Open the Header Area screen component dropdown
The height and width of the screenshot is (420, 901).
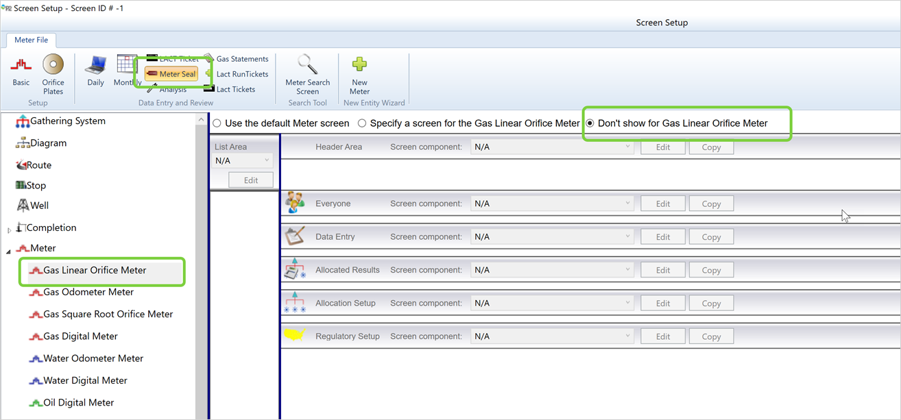click(552, 147)
